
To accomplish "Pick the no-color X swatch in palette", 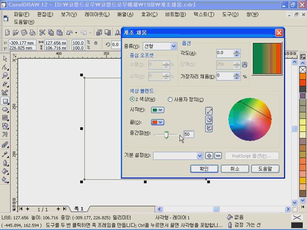I will pyautogui.click(x=303, y=69).
